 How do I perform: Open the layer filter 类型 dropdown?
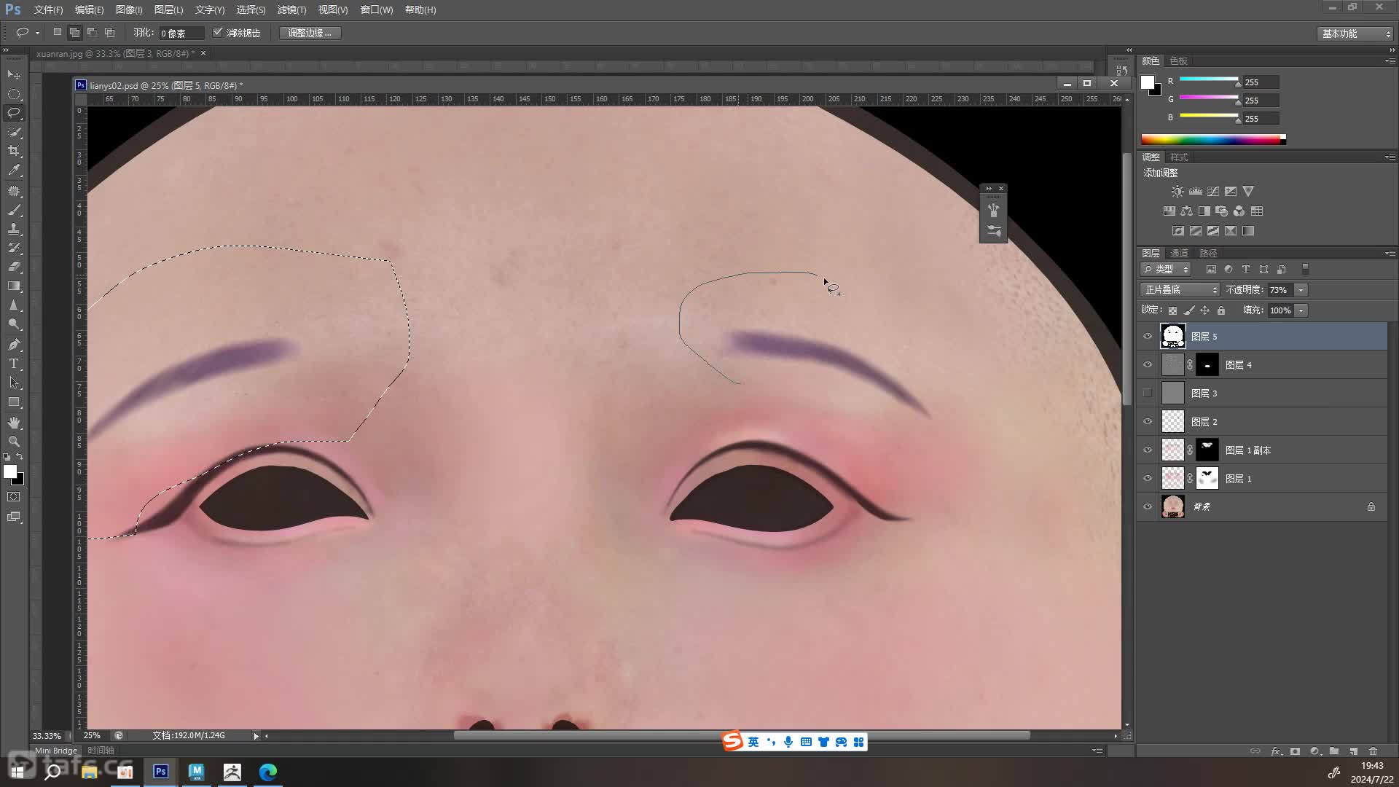1166,270
